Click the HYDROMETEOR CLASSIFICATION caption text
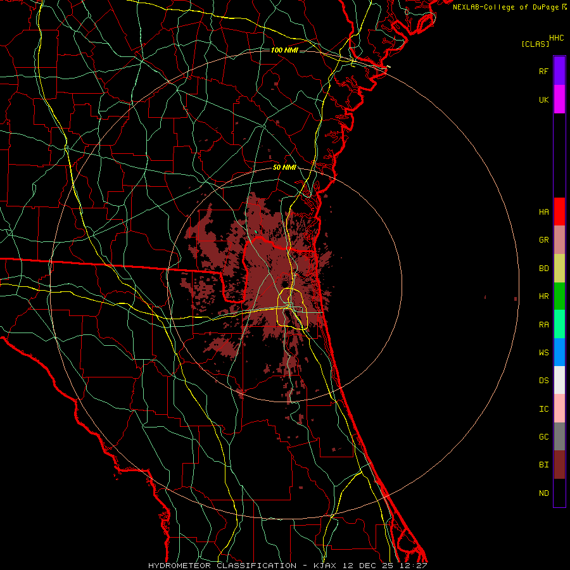 [222, 566]
